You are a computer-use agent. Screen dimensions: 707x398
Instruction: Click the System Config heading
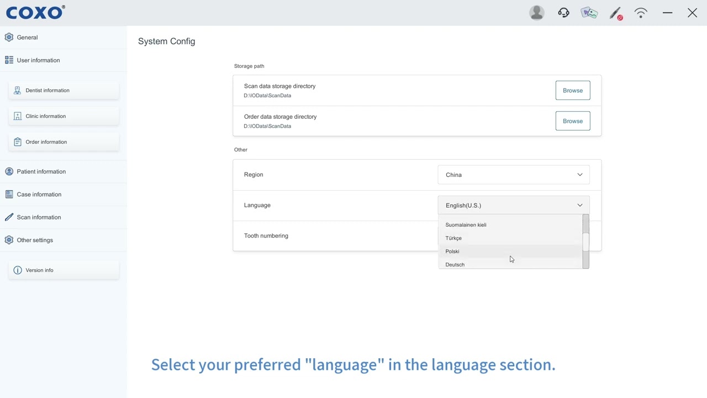166,41
